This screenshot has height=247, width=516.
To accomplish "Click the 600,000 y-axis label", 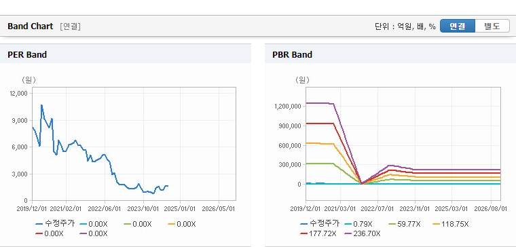I will (x=290, y=145).
